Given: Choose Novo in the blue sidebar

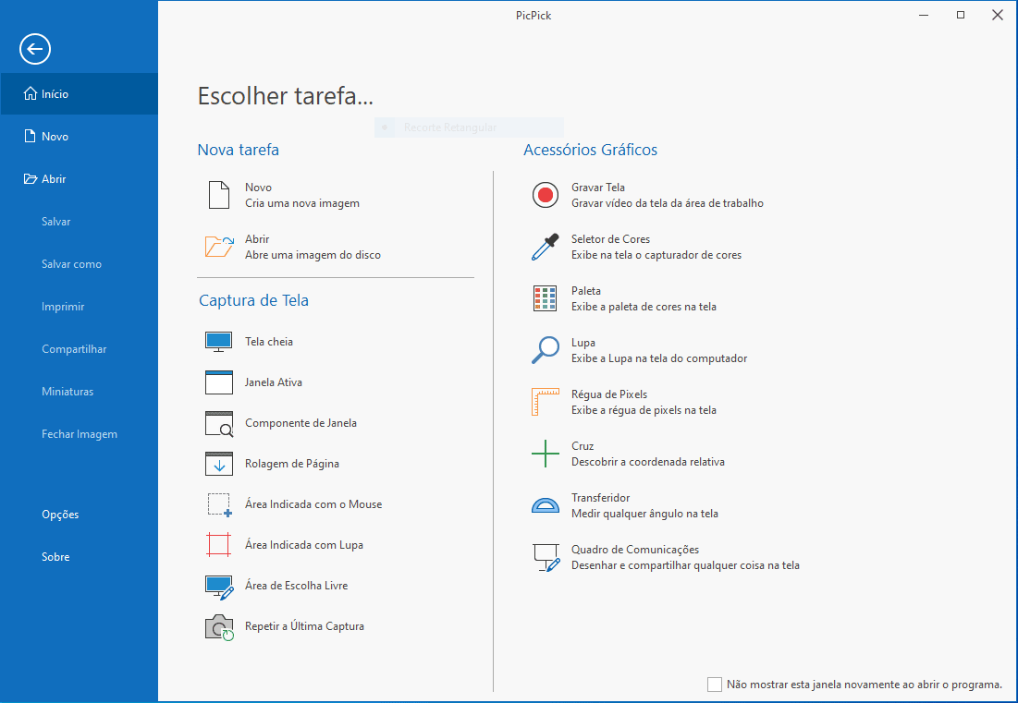Looking at the screenshot, I should (x=80, y=136).
